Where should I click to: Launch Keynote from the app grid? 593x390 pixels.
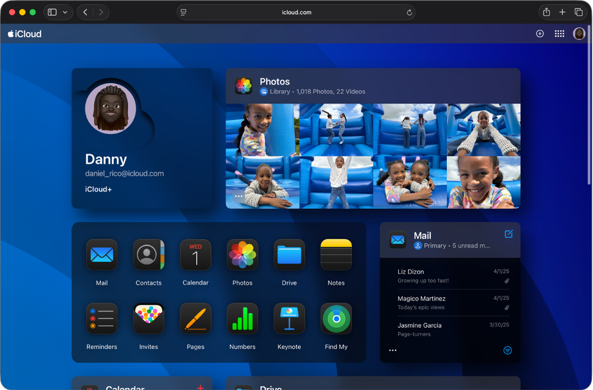(x=290, y=319)
